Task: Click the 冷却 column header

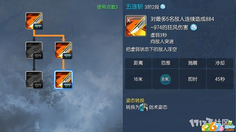Action: (x=220, y=63)
